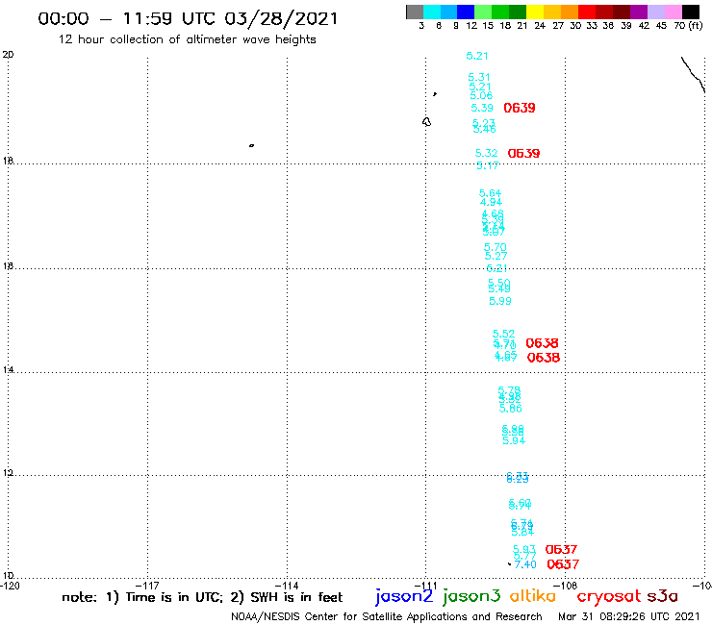Select the wave height reading '5.93'

[524, 550]
